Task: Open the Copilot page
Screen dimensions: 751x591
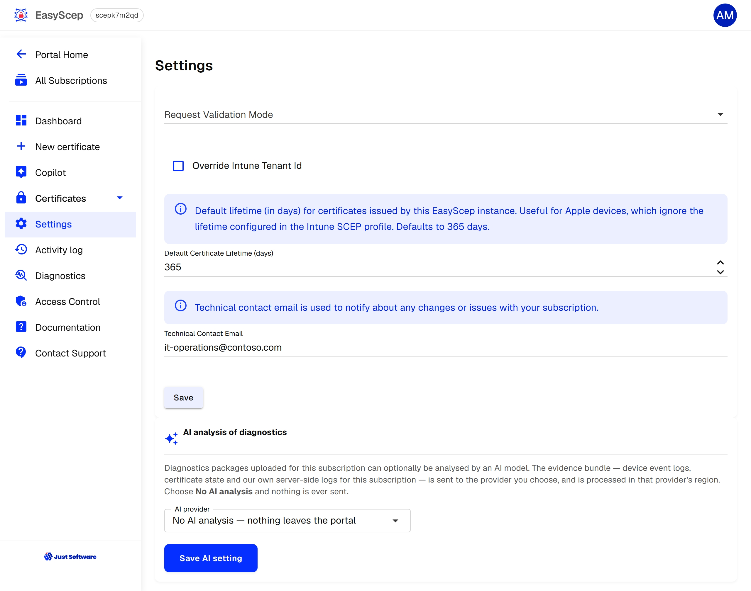Action: tap(70, 173)
